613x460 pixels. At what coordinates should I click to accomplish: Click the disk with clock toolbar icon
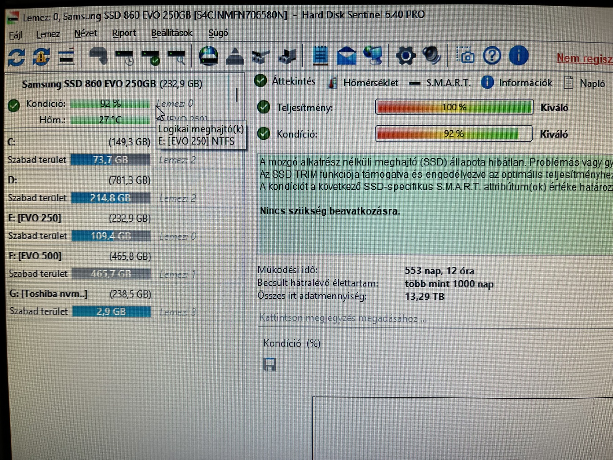[x=125, y=57]
